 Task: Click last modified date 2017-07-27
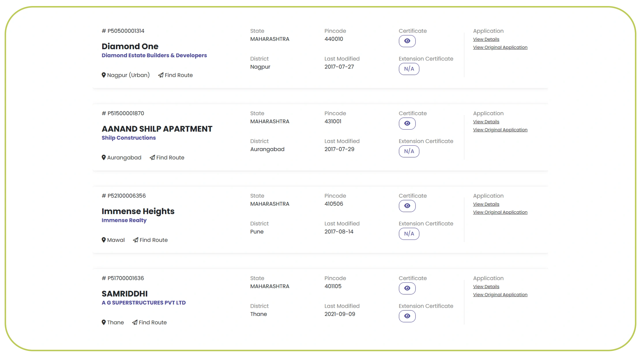point(339,67)
